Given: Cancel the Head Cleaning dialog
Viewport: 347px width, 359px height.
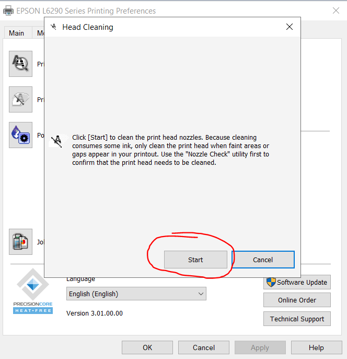Looking at the screenshot, I should 263,260.
